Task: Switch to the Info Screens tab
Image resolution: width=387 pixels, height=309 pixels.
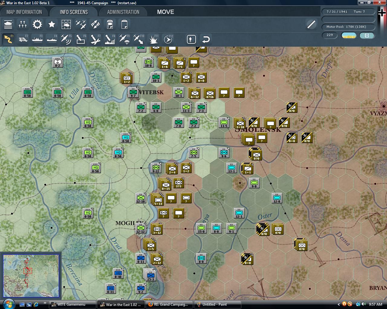Action: 73,12
